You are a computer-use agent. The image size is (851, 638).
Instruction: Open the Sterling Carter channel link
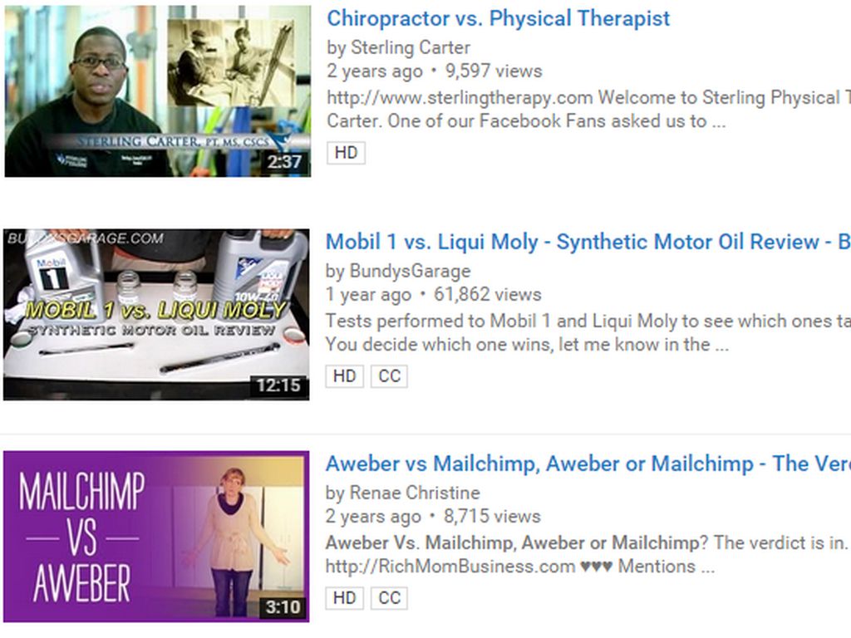click(411, 47)
